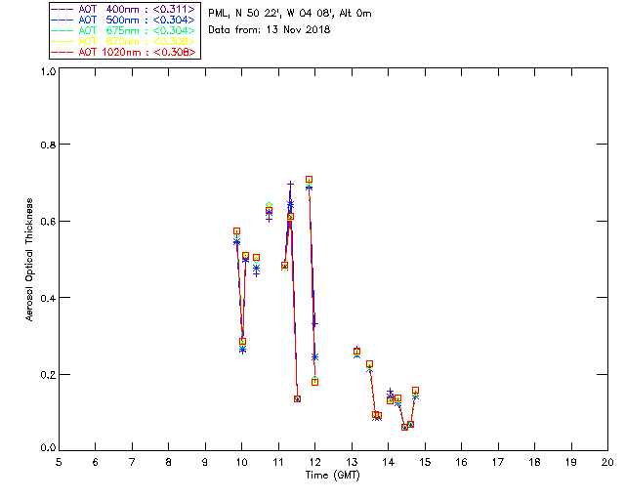Viewport: 625px width, 500px height.
Task: Click the highest red square marker near 0.7
Action: pyautogui.click(x=309, y=180)
